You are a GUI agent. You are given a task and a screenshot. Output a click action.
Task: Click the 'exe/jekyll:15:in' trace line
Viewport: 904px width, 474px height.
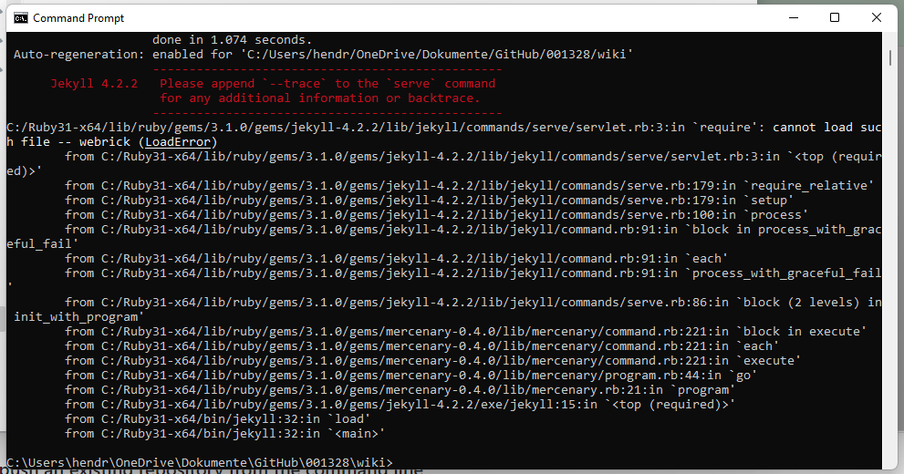[x=400, y=405]
